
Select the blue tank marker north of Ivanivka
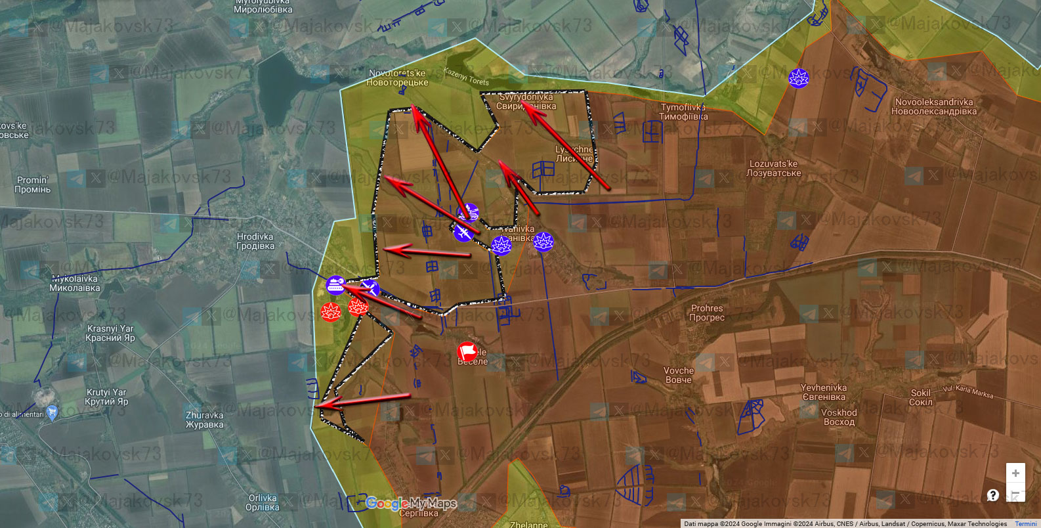[x=468, y=213]
